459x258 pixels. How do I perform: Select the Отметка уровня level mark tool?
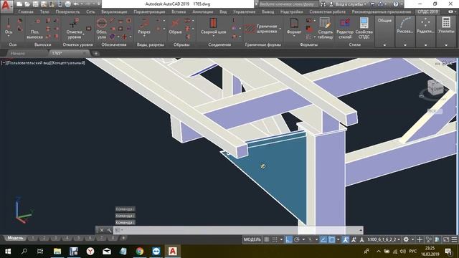tap(74, 29)
